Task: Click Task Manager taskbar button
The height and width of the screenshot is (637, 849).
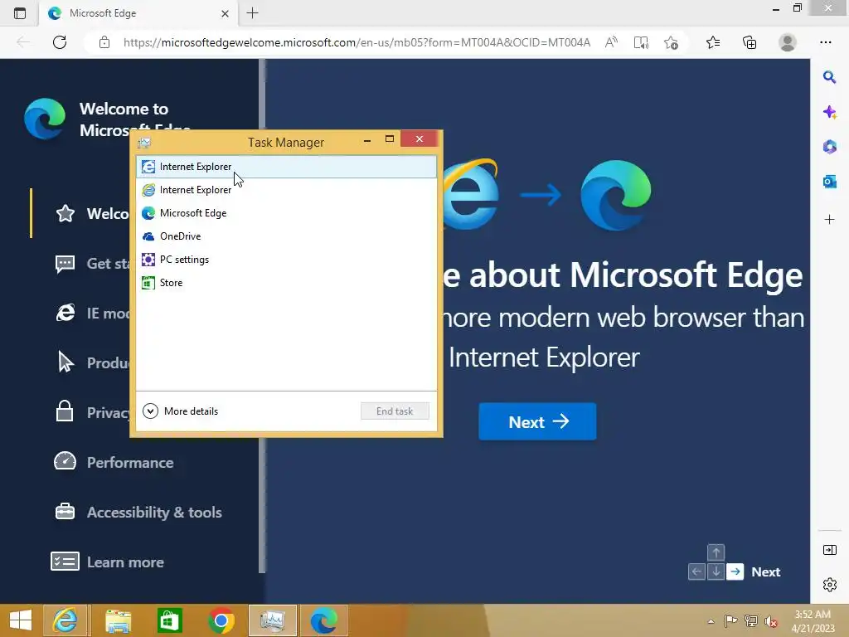Action: click(x=272, y=620)
